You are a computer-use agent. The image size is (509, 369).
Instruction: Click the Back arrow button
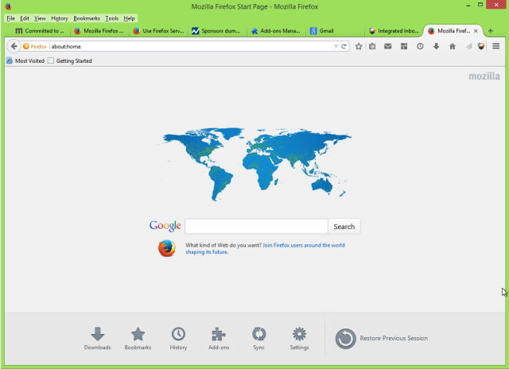click(x=14, y=46)
